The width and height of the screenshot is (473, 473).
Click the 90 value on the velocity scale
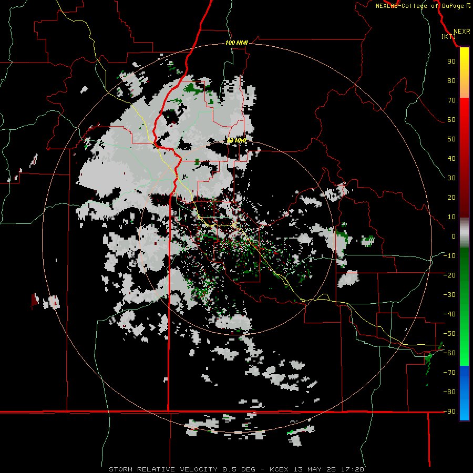[451, 61]
